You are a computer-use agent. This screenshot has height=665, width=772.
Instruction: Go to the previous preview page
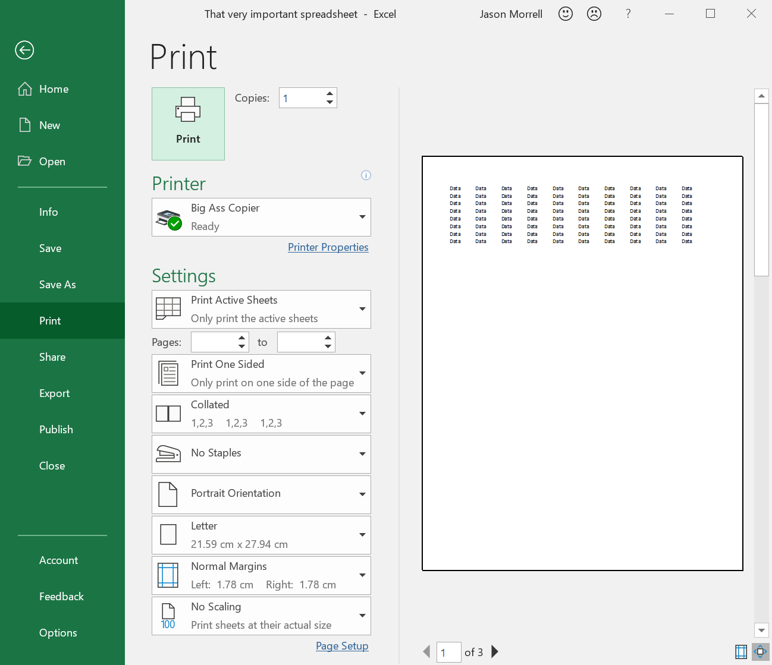[x=426, y=652]
